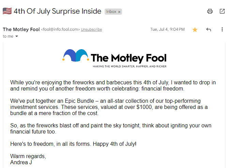Expand recipient details arrow beside 'to me'
This screenshot has height=168, width=228.
point(17,36)
